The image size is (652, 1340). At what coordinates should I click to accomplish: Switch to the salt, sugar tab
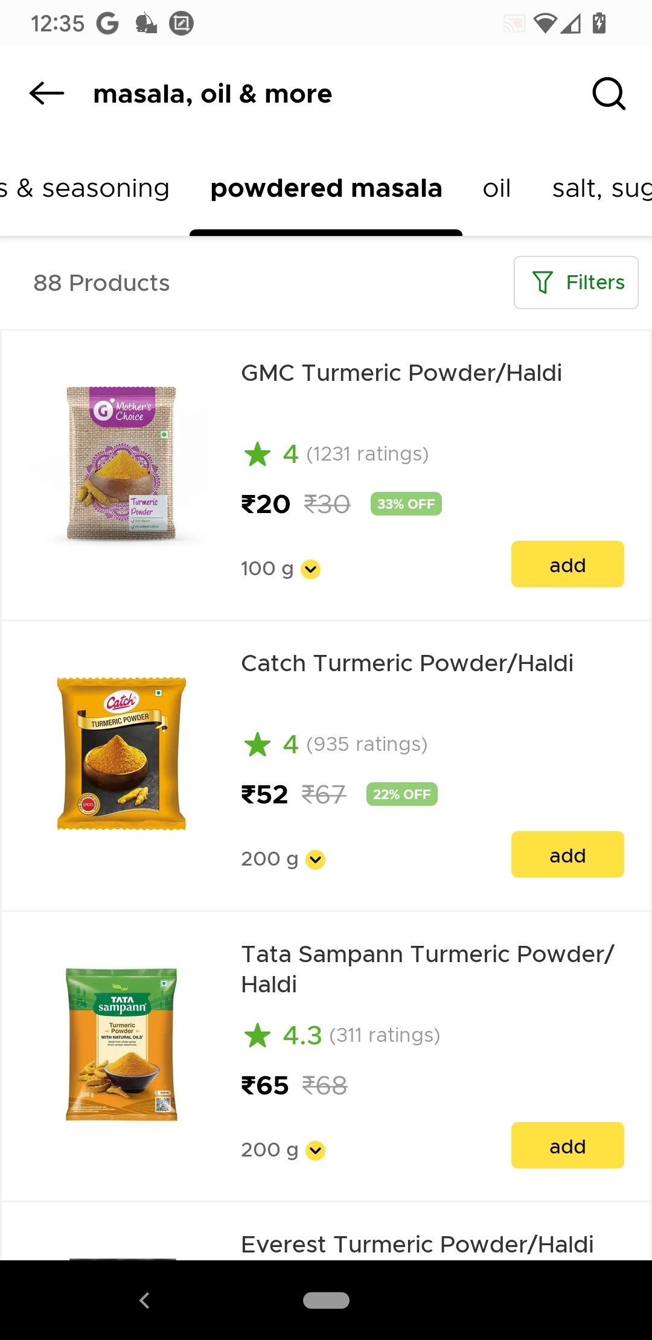pyautogui.click(x=602, y=188)
